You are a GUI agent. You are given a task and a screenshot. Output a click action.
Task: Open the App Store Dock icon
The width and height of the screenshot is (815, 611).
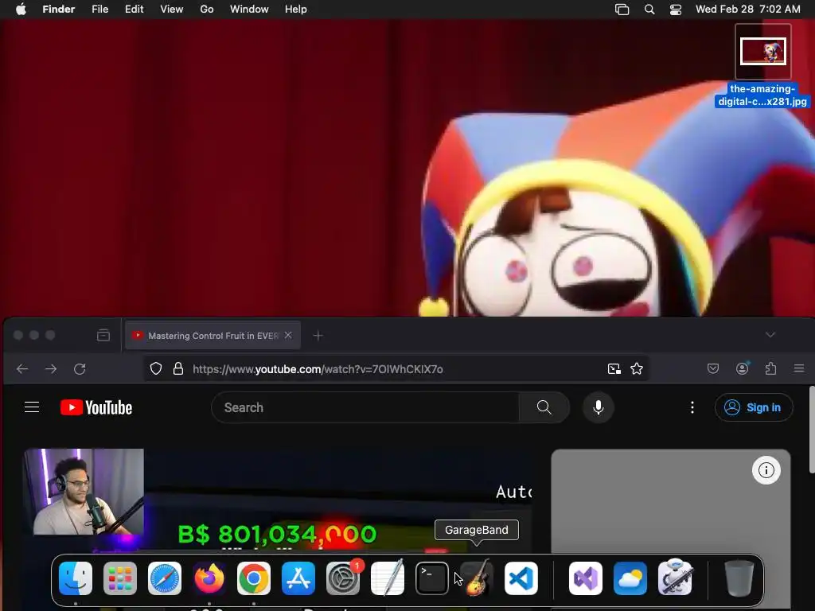pyautogui.click(x=298, y=578)
